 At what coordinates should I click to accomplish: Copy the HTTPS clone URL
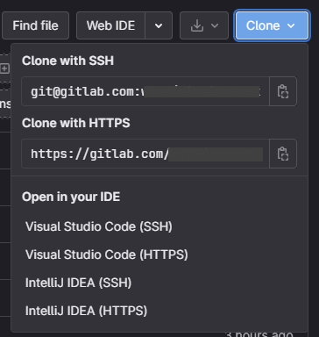[x=283, y=154]
